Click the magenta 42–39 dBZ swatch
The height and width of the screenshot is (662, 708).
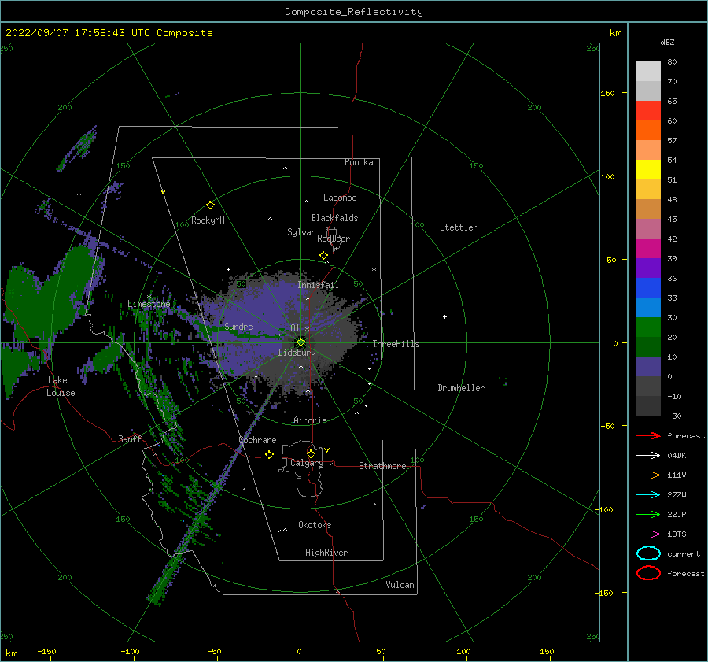click(x=648, y=249)
